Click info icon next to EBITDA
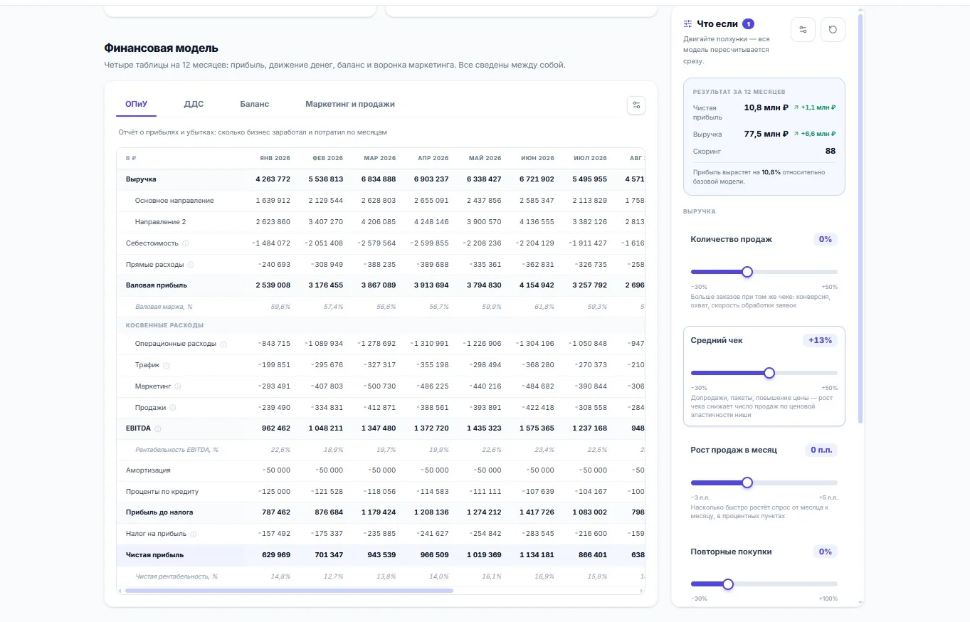 158,429
